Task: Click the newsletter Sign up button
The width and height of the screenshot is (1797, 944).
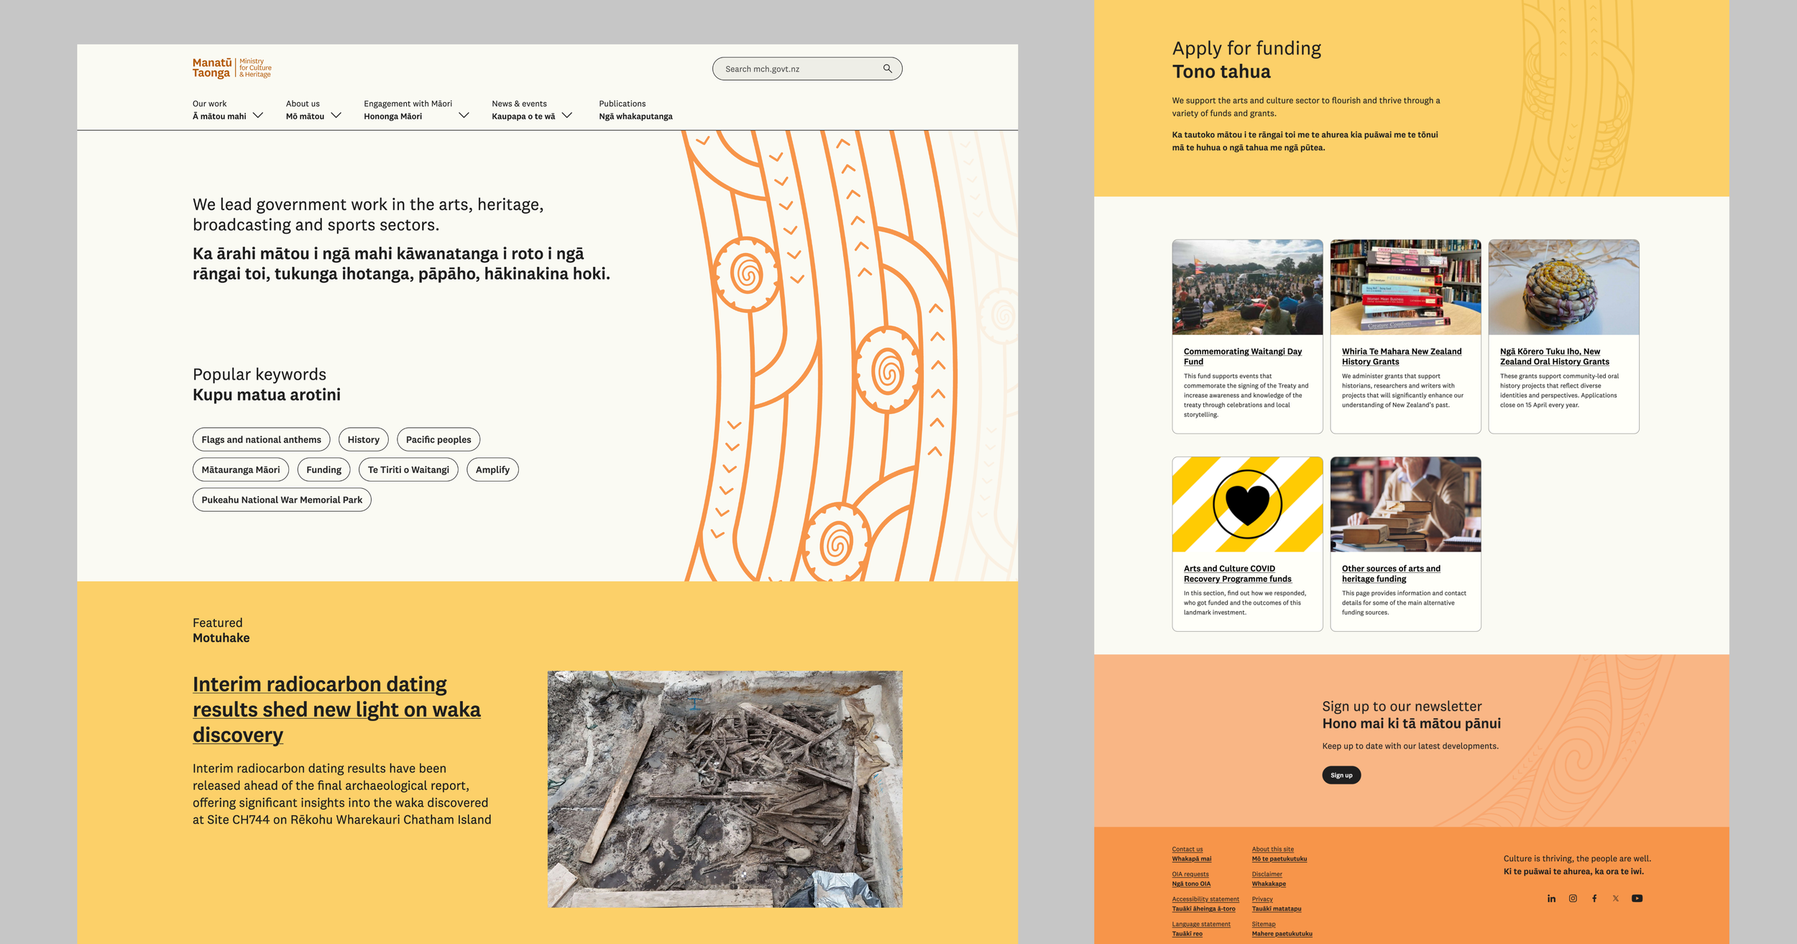Action: click(1341, 775)
